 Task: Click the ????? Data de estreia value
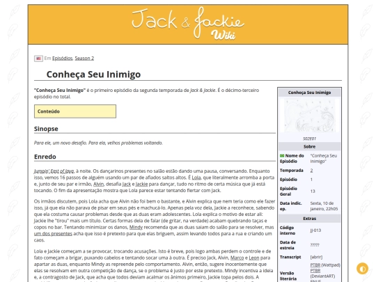(315, 245)
